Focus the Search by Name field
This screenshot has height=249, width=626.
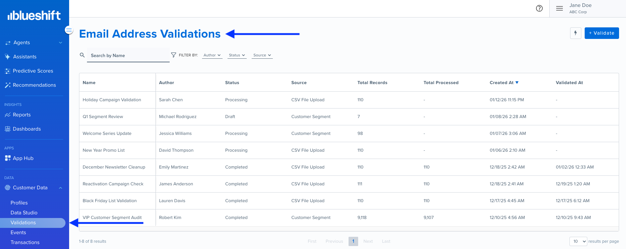(128, 55)
